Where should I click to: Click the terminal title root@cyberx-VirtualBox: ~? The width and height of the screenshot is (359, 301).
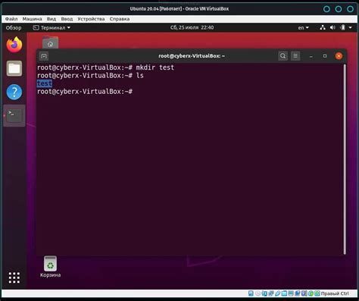[192, 56]
